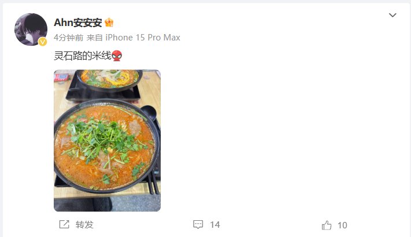
Task: Open the Ahn安安安 profile avatar
Action: (x=31, y=29)
